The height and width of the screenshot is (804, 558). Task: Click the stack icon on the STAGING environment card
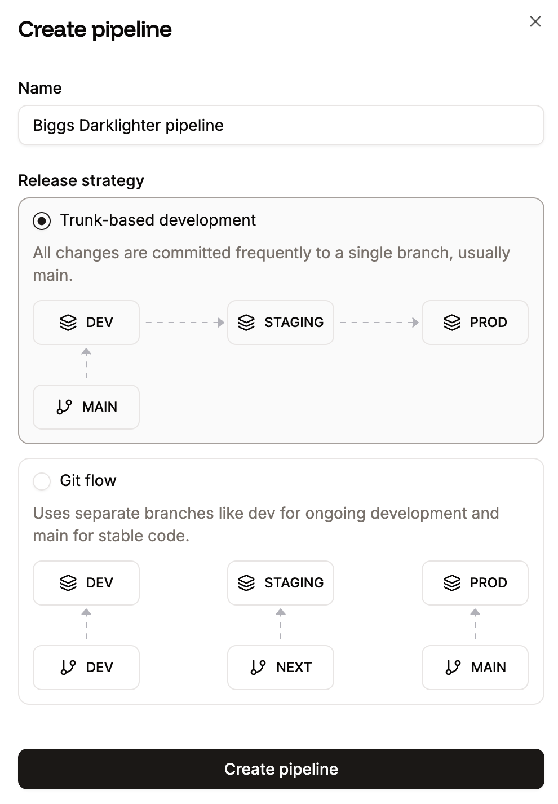tap(246, 323)
